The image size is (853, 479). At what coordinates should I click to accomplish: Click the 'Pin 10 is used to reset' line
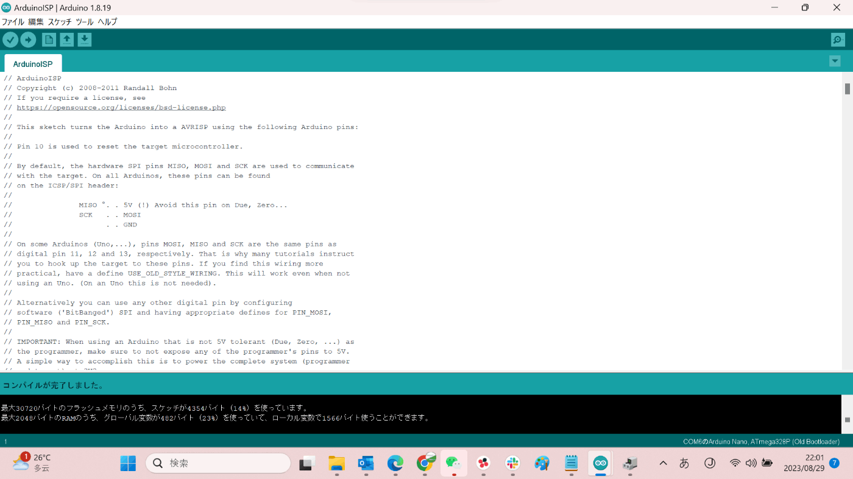tap(123, 147)
